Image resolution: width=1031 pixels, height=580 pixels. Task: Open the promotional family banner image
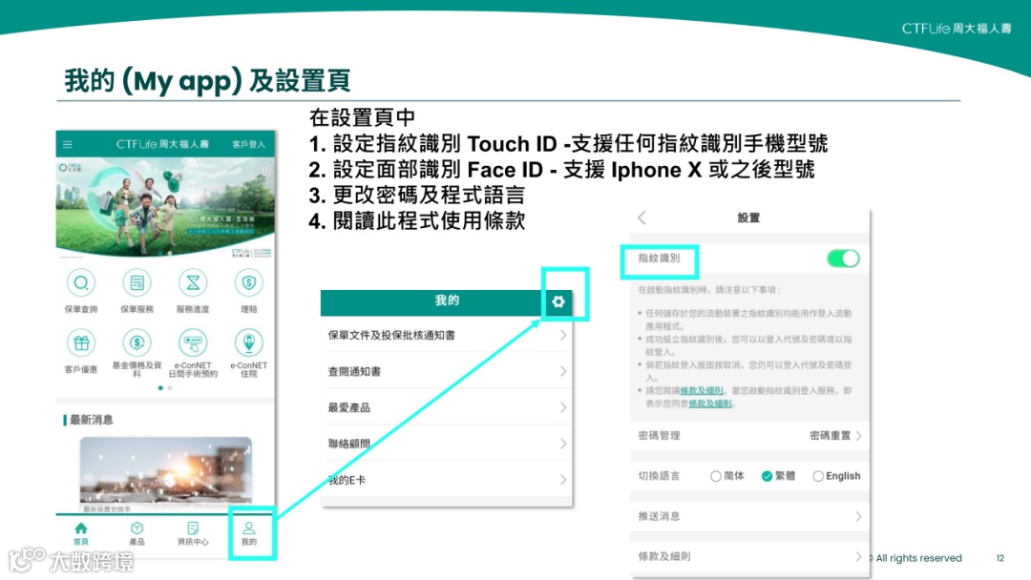point(165,206)
